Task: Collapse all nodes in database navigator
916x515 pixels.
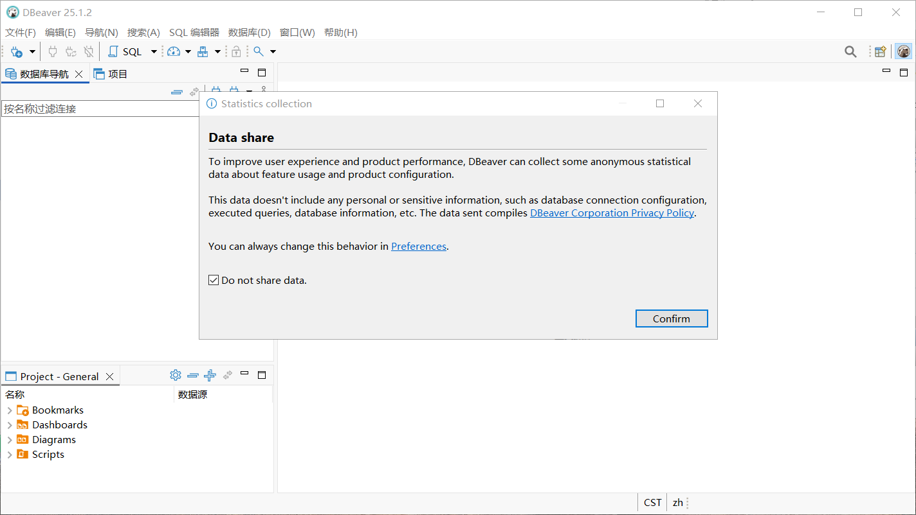Action: point(176,92)
